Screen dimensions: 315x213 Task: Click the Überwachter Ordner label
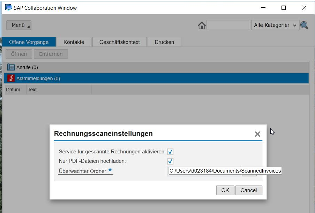(x=83, y=171)
